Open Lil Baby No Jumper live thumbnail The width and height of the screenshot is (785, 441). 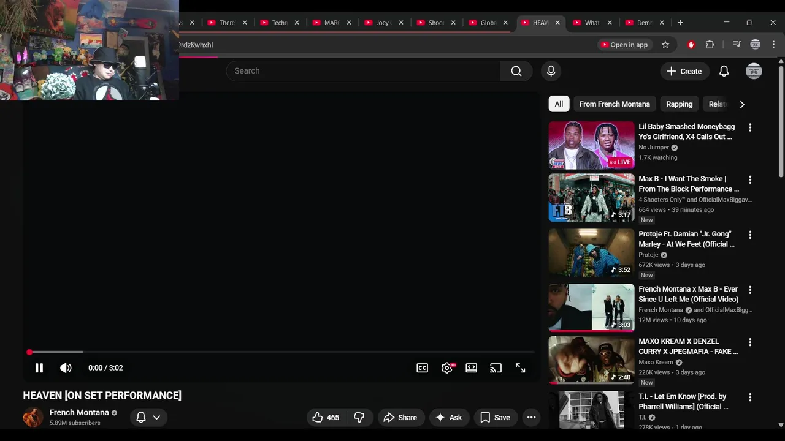(x=591, y=145)
